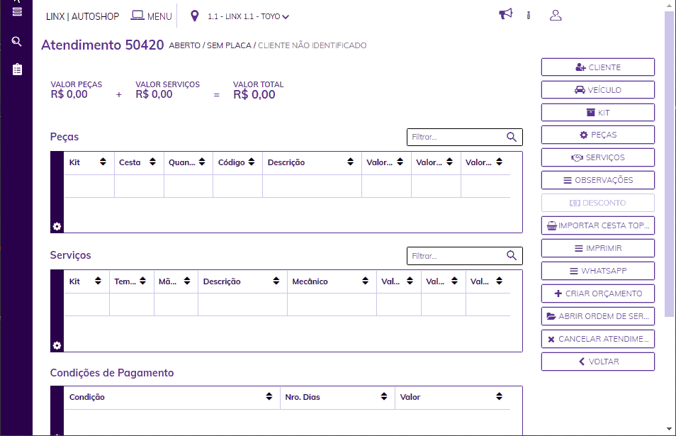The width and height of the screenshot is (676, 436).
Task: Expand the 1.1 - LINX 1.1 - TOYO branch dropdown
Action: 248,16
